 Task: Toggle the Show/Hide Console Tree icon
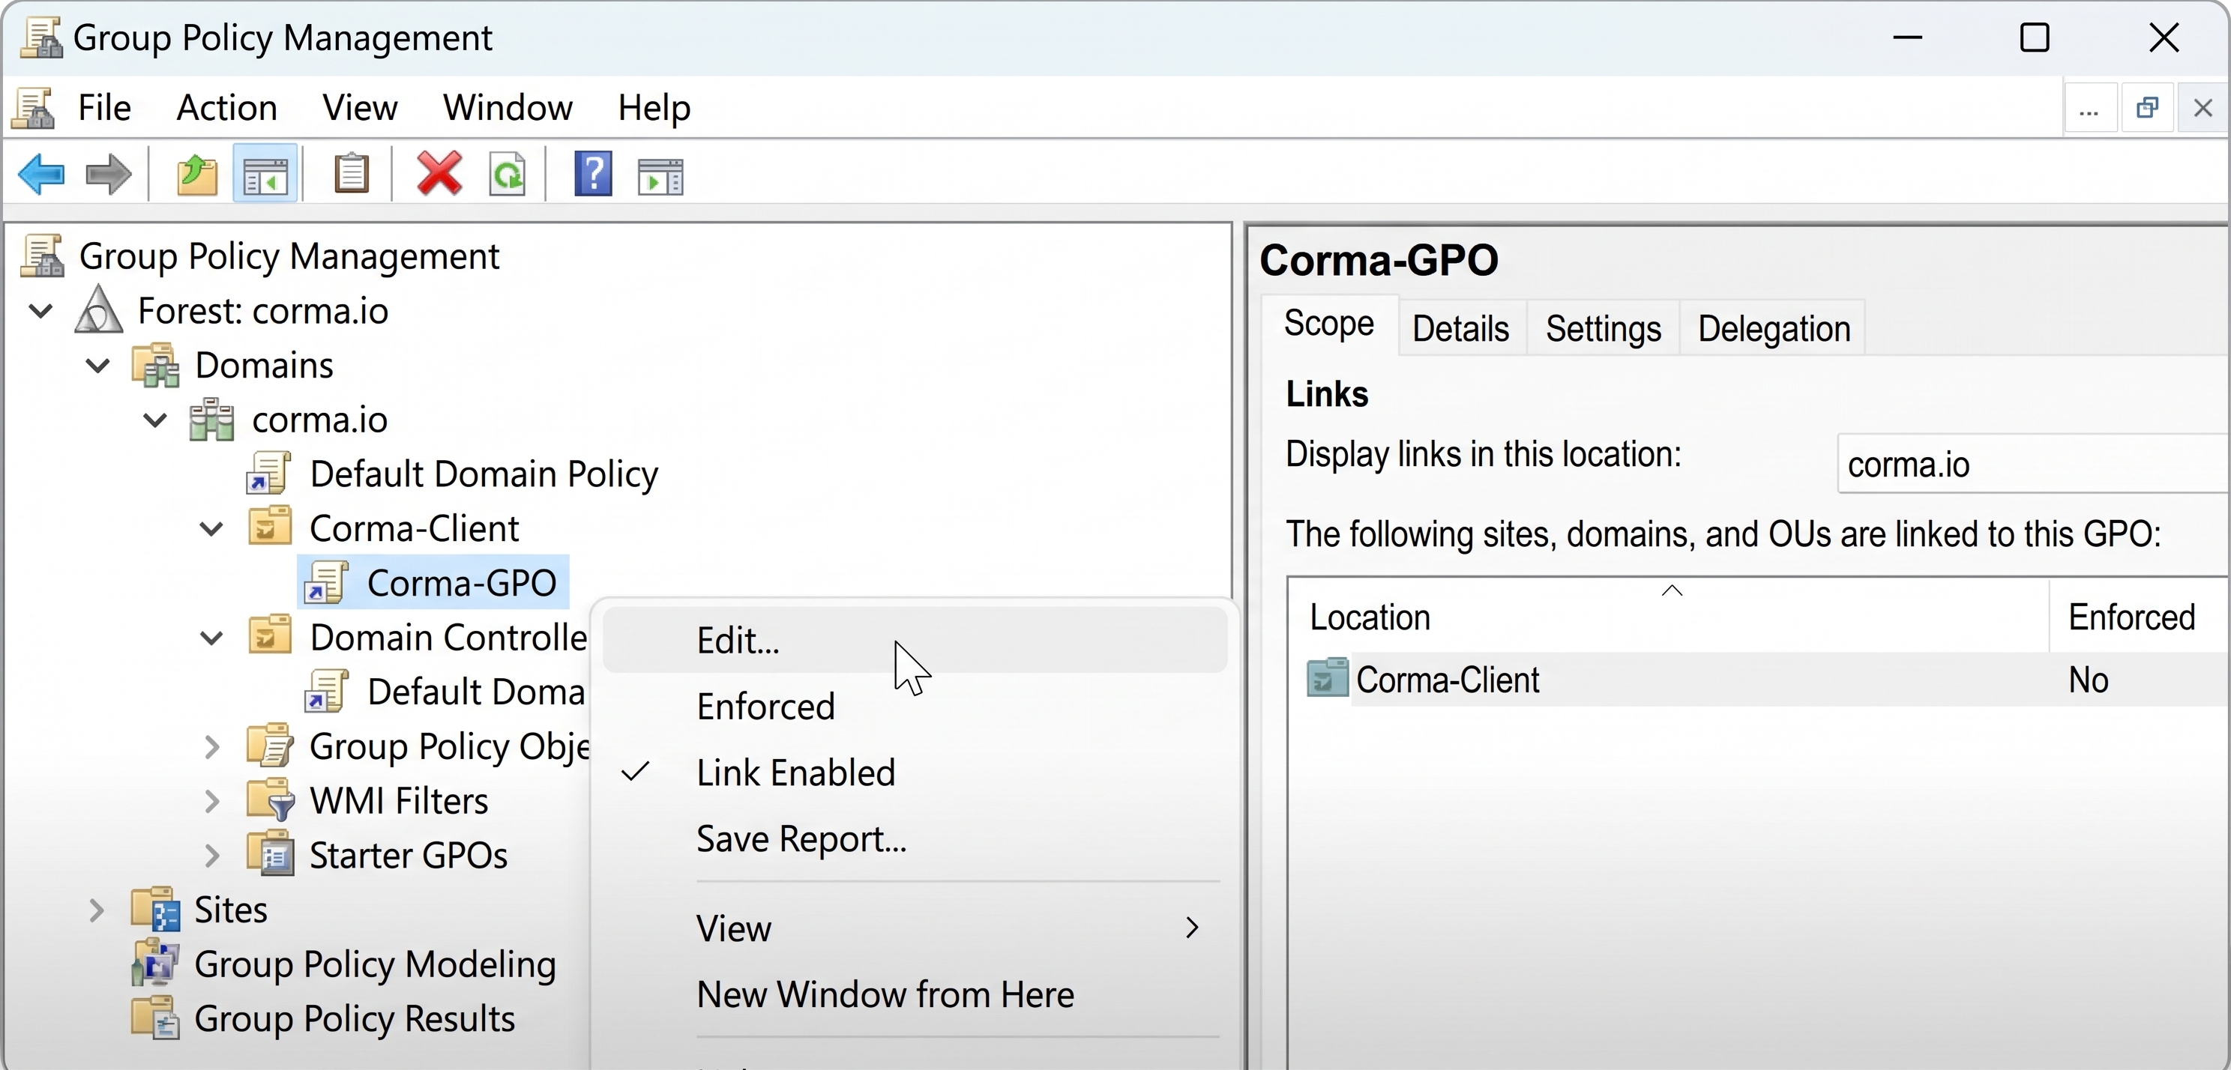[265, 174]
